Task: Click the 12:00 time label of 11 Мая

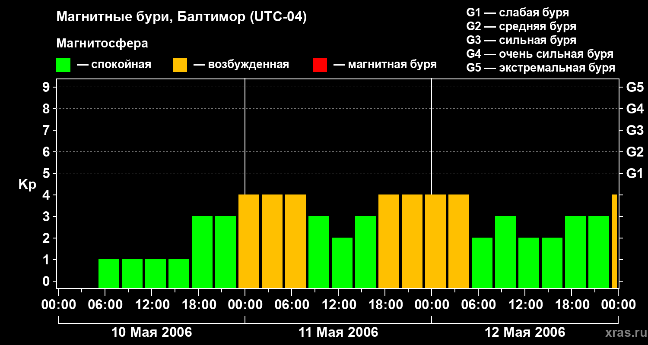Action: point(338,305)
